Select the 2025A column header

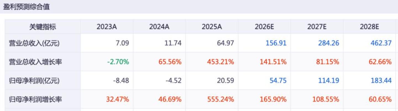click(x=212, y=27)
